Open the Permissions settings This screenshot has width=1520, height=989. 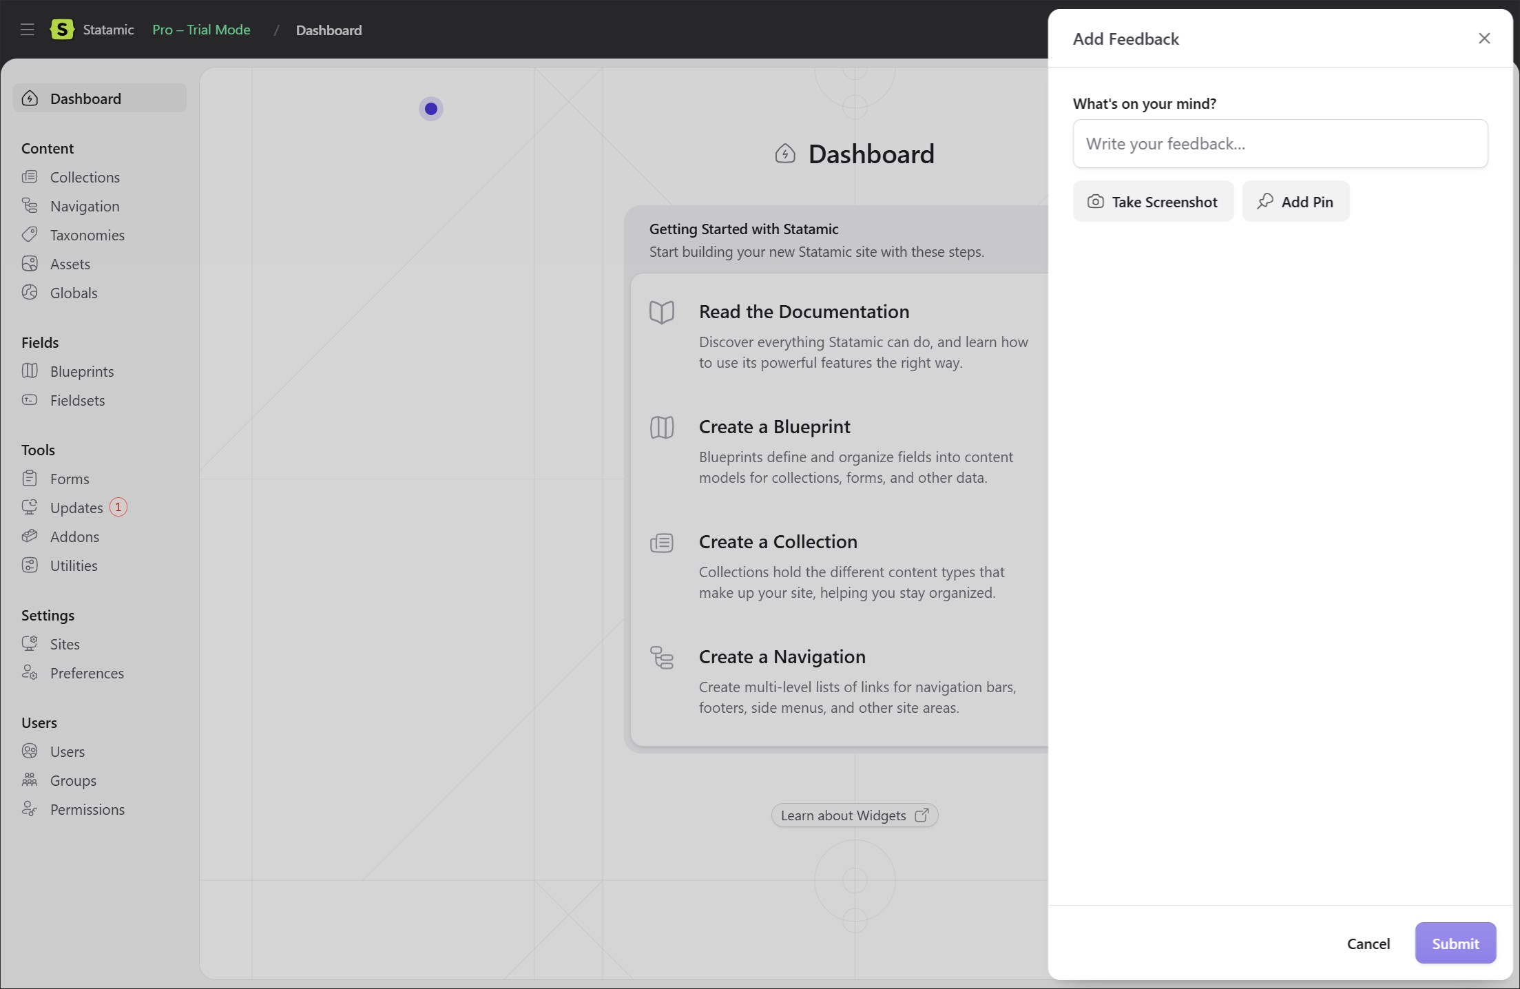(x=87, y=809)
